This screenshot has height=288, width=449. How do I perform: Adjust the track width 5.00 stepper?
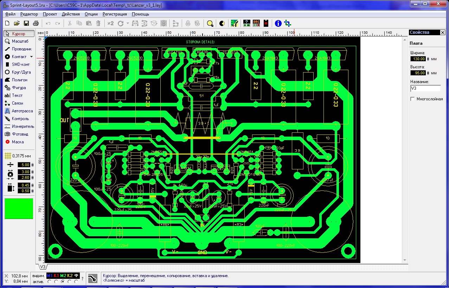(x=32, y=165)
